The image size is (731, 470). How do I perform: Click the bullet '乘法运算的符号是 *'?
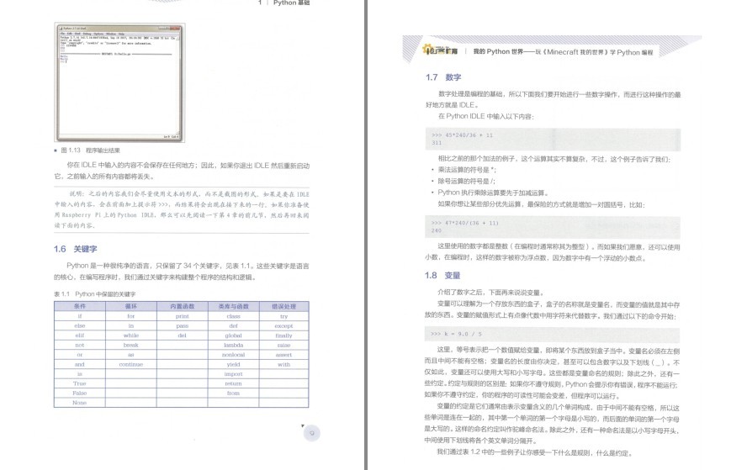[467, 170]
